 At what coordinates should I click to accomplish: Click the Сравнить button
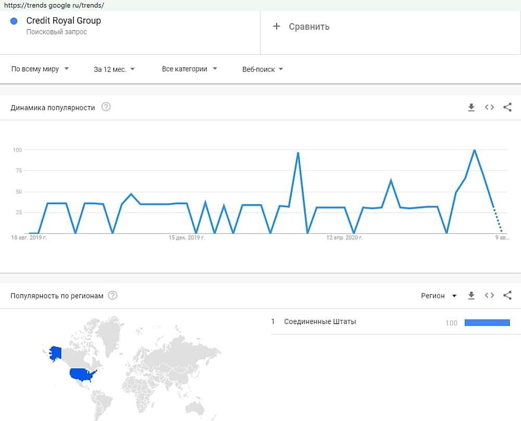[x=309, y=27]
